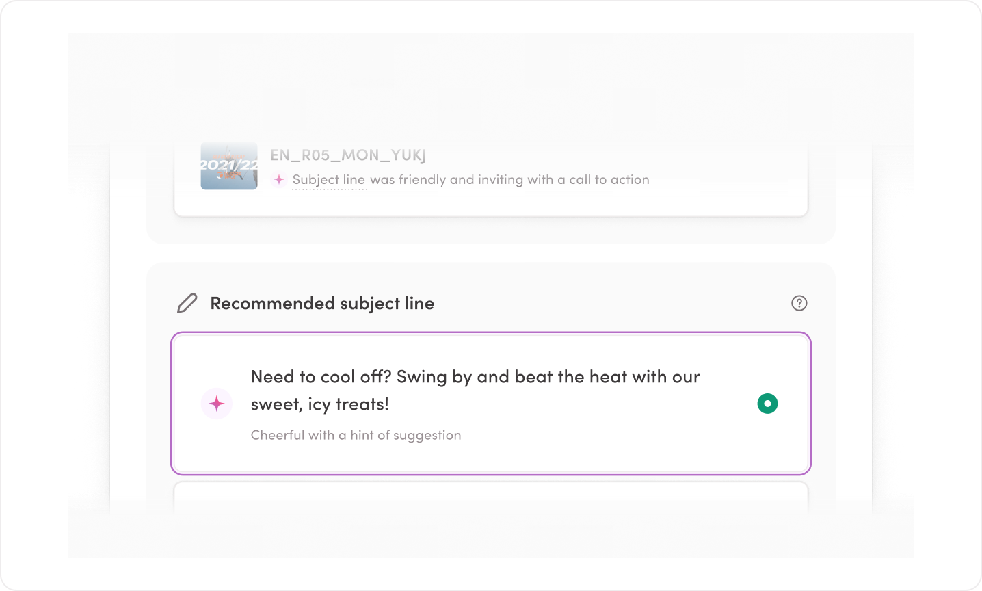This screenshot has width=982, height=591.
Task: Click the words "call to action" in the insight
Action: [609, 180]
